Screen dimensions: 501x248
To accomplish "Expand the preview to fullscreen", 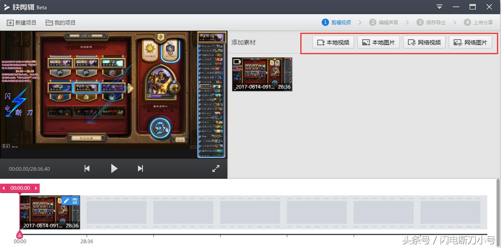I will point(216,169).
